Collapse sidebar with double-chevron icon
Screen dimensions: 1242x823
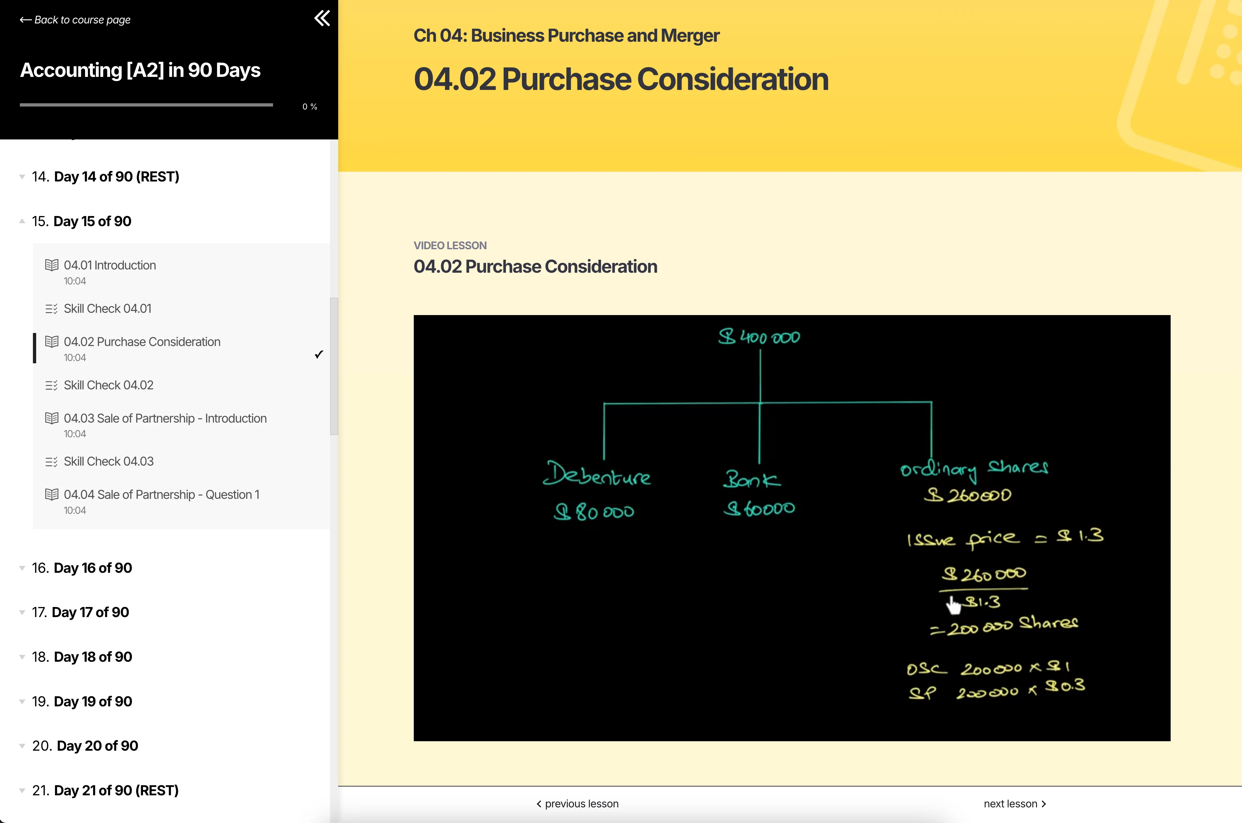tap(322, 18)
